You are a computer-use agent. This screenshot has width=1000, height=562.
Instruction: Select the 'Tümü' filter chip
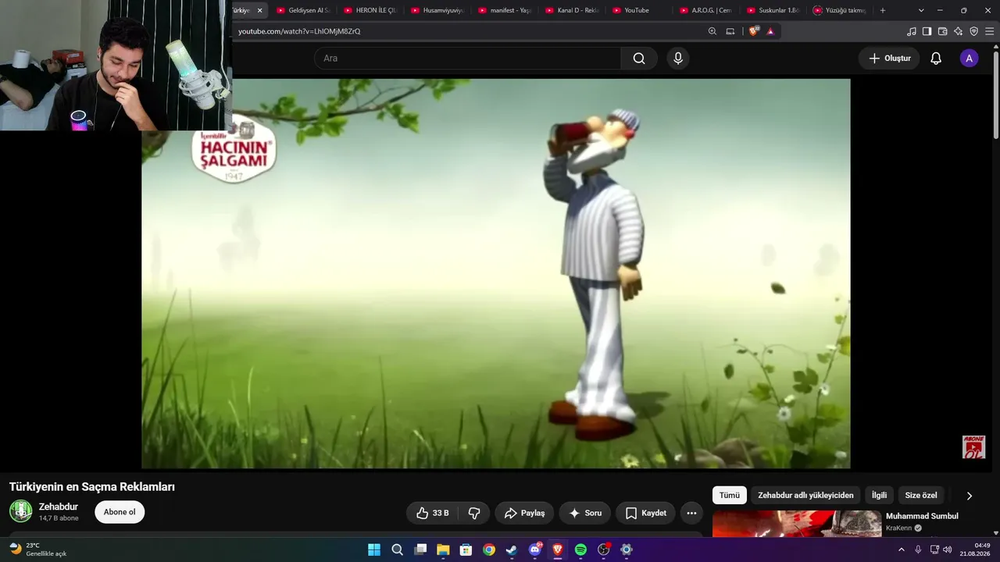click(730, 496)
